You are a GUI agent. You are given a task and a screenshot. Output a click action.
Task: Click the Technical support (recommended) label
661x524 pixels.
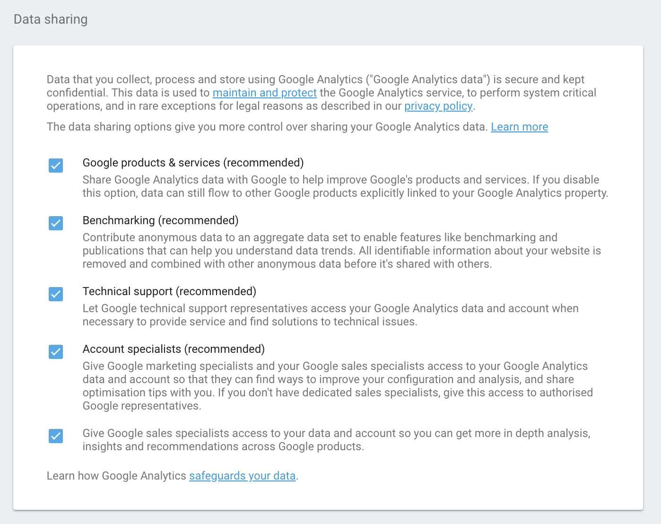coord(169,291)
